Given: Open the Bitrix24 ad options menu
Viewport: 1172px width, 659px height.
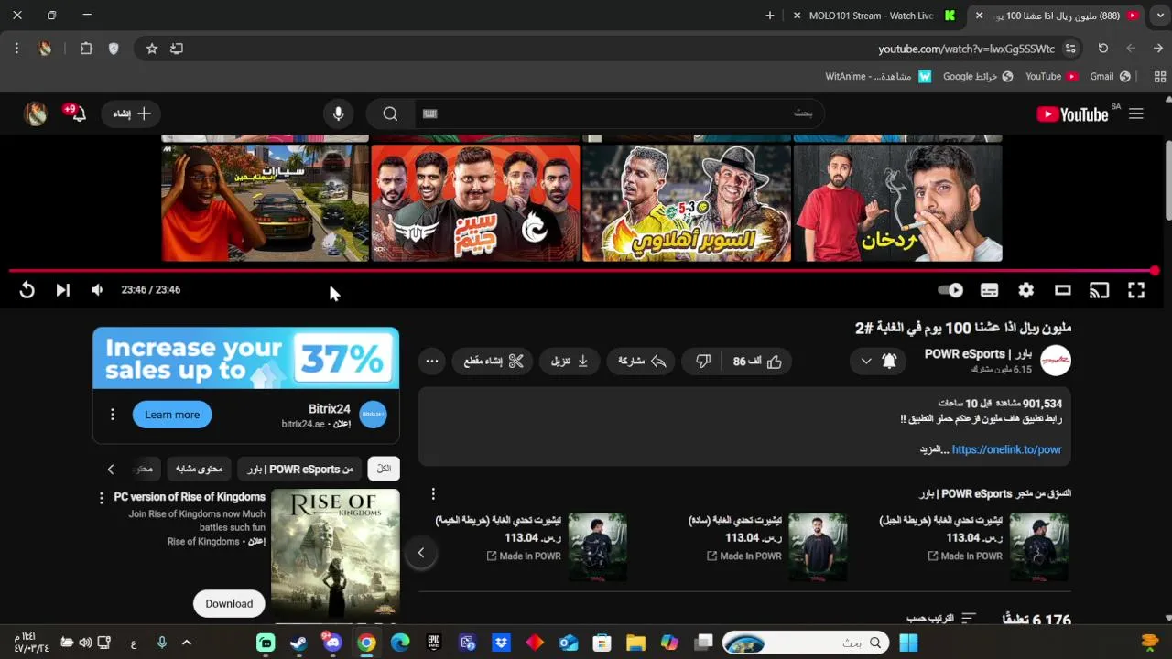Looking at the screenshot, I should coord(113,415).
